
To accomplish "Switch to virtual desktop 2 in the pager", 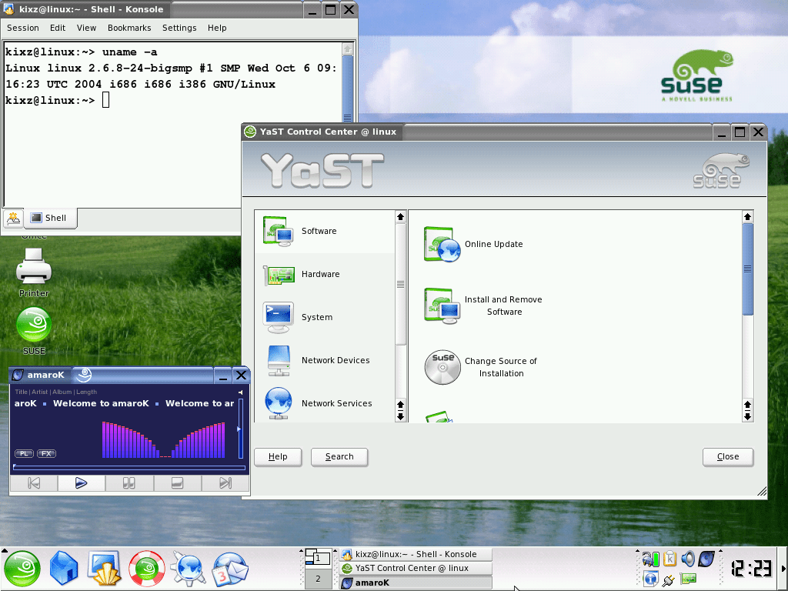I will pyautogui.click(x=318, y=577).
